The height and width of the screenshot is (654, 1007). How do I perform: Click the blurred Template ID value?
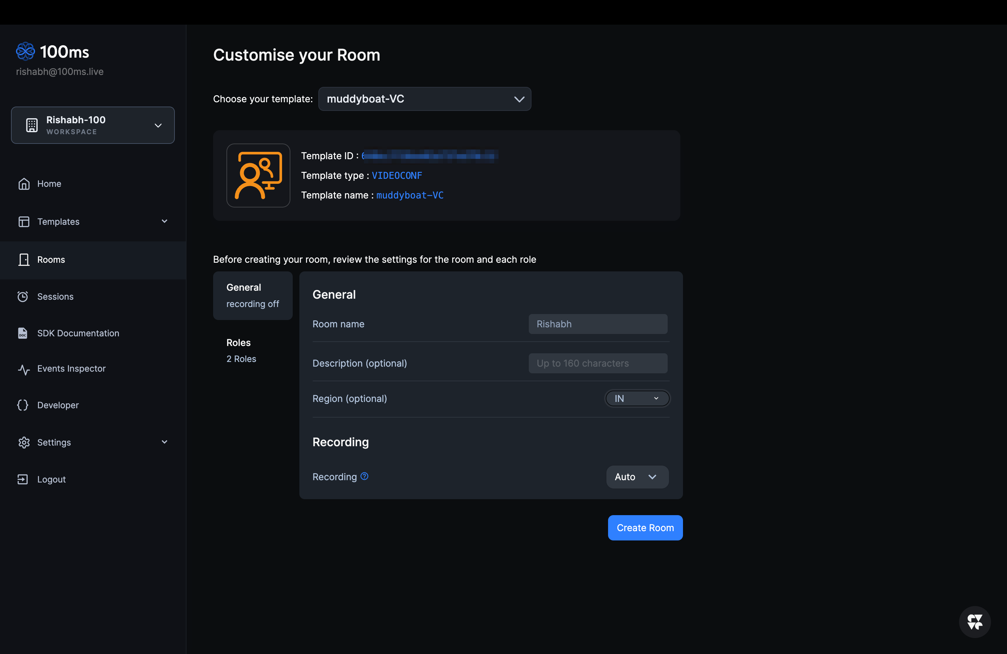coord(430,156)
